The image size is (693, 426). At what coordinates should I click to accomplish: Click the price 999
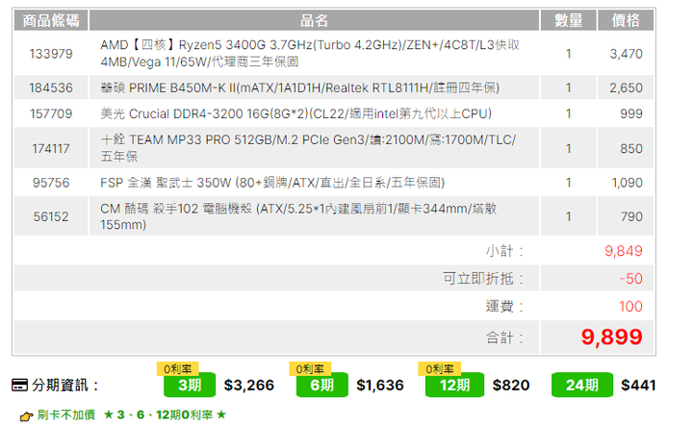pos(631,113)
